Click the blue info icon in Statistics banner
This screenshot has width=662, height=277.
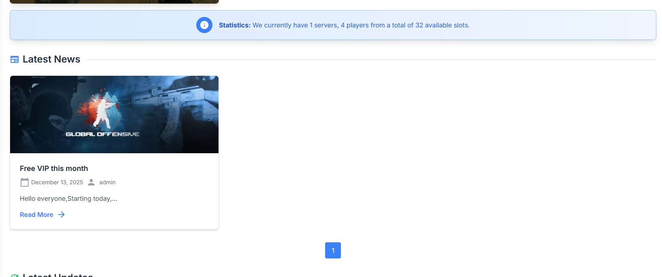pyautogui.click(x=204, y=25)
